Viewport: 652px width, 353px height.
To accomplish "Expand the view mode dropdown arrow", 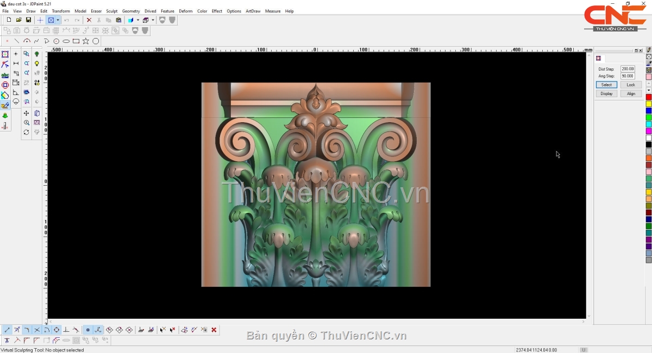I will [x=58, y=20].
